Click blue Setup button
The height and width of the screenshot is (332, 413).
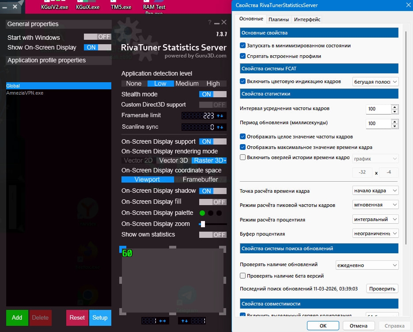[x=100, y=317]
